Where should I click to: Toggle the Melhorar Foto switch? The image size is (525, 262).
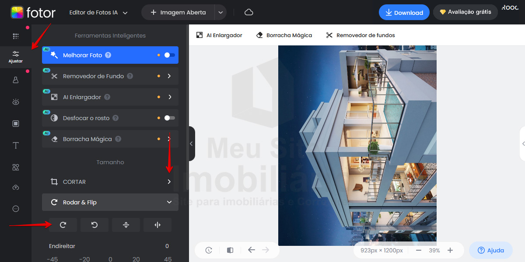pos(169,55)
